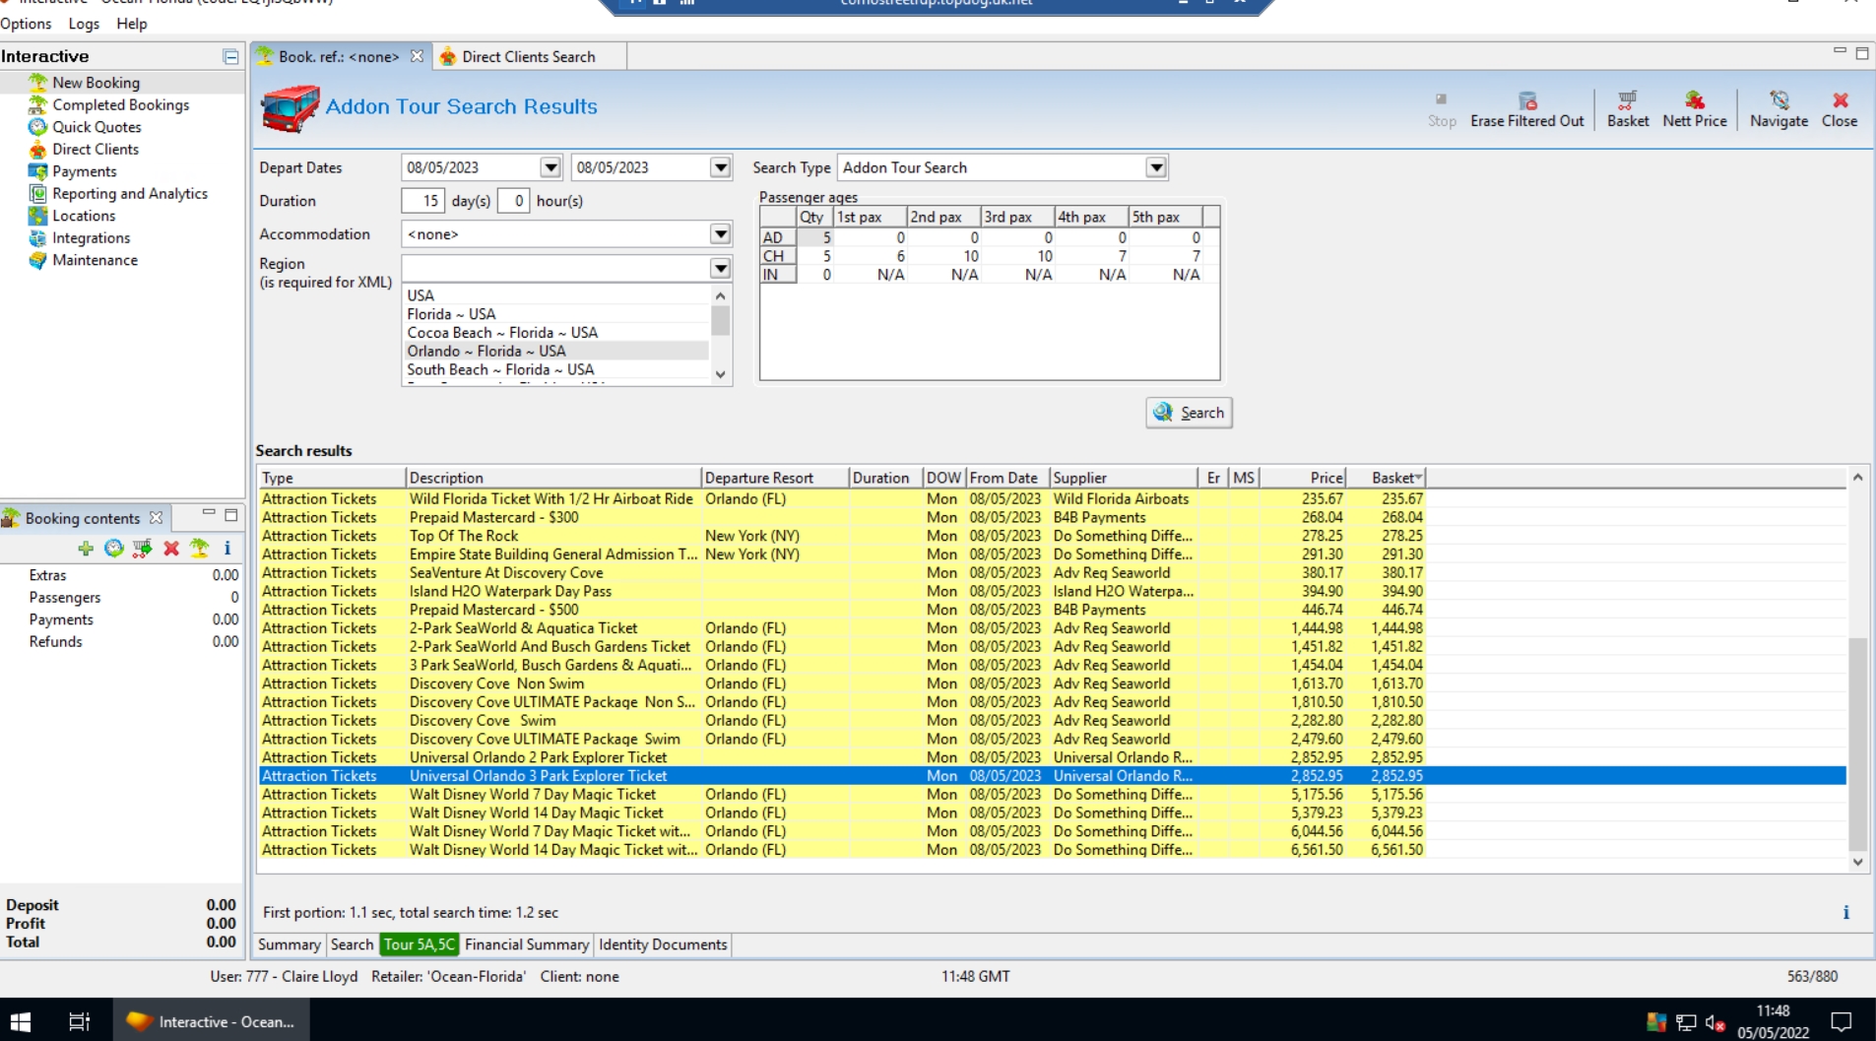Select region Orlando ~ Florida ~ USA

tap(556, 352)
